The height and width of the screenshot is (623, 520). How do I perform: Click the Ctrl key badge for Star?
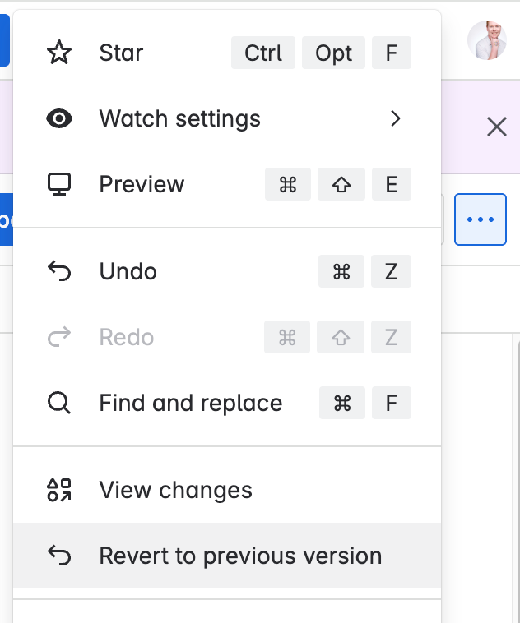click(x=263, y=53)
